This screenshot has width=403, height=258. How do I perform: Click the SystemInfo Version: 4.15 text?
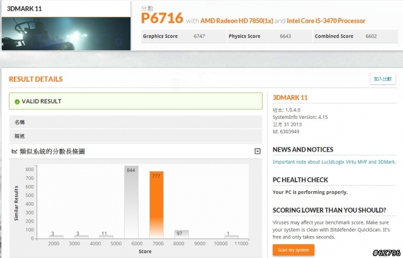300,117
